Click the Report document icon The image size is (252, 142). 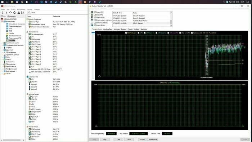(28, 13)
